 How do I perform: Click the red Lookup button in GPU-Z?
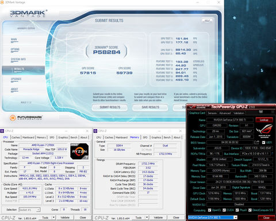[264, 120]
